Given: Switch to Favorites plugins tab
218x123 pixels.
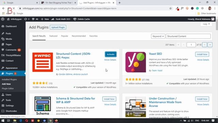Looking at the screenshot, I should tap(93, 36).
